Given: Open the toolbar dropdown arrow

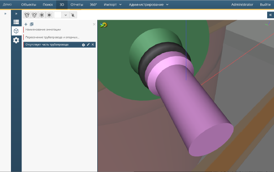Looking at the screenshot, I should coord(65,15).
